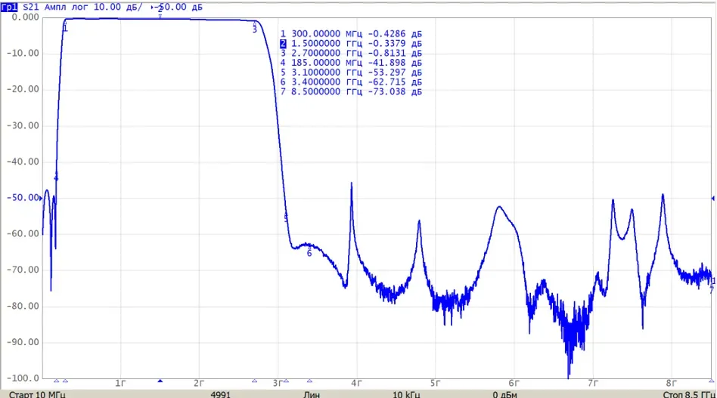Select active marker 2 row at 1.5000000 ГГц
This screenshot has height=398, width=717.
(351, 43)
